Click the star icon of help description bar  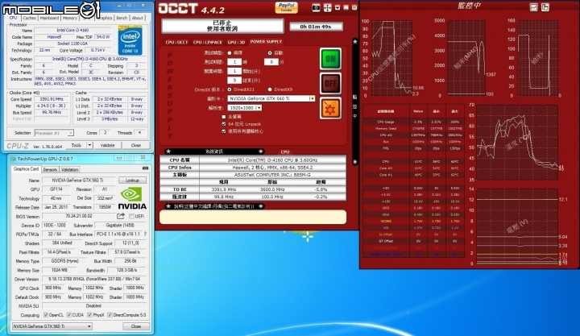[x=168, y=206]
